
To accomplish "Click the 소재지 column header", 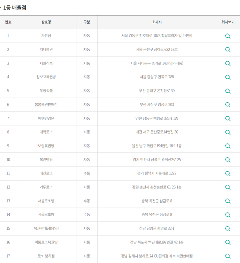I will 157,22.
